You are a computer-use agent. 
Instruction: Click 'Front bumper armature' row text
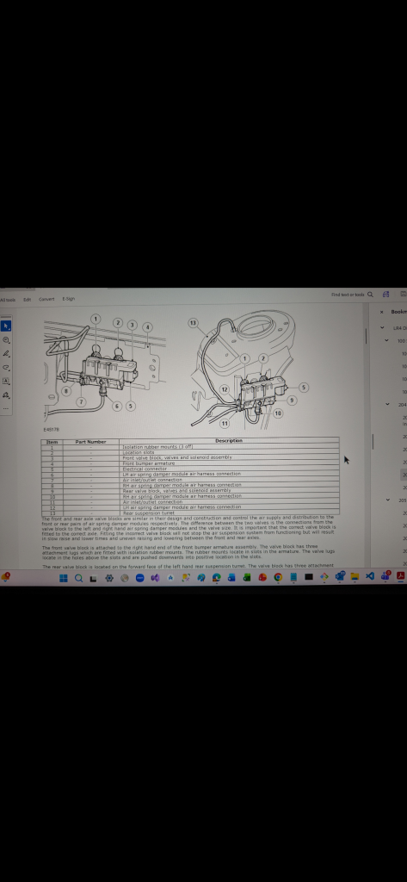coord(148,463)
